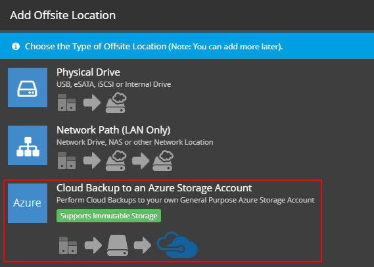Click Network Drive, NAS or other Network Location text
The width and height of the screenshot is (374, 267).
point(135,142)
